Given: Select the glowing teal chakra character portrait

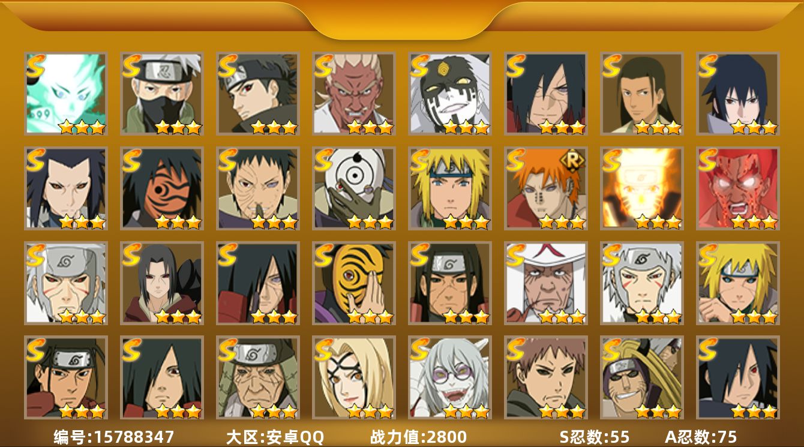Looking at the screenshot, I should click(x=66, y=93).
